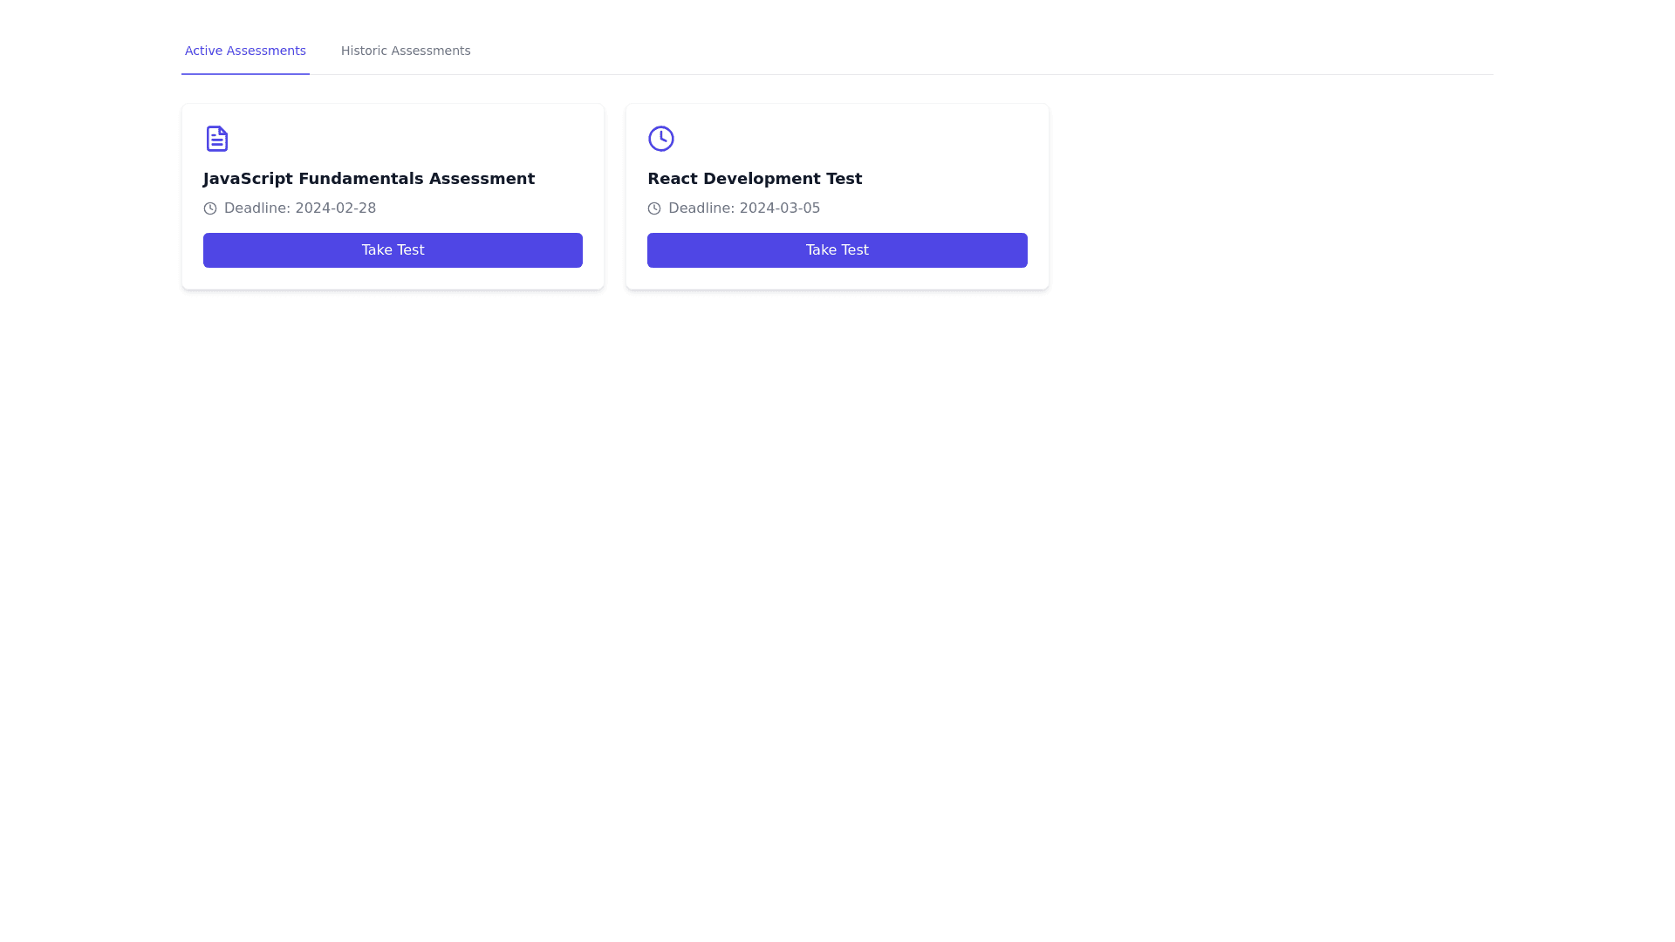This screenshot has height=942, width=1675.
Task: Switch to the Active Assessments tab
Action: (245, 51)
